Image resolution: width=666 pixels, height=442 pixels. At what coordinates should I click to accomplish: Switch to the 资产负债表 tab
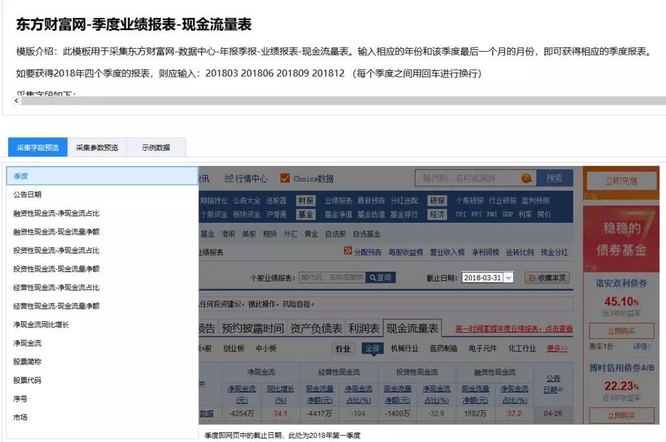[316, 328]
